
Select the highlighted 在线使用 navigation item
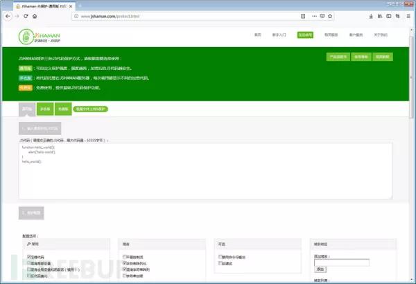(x=305, y=35)
